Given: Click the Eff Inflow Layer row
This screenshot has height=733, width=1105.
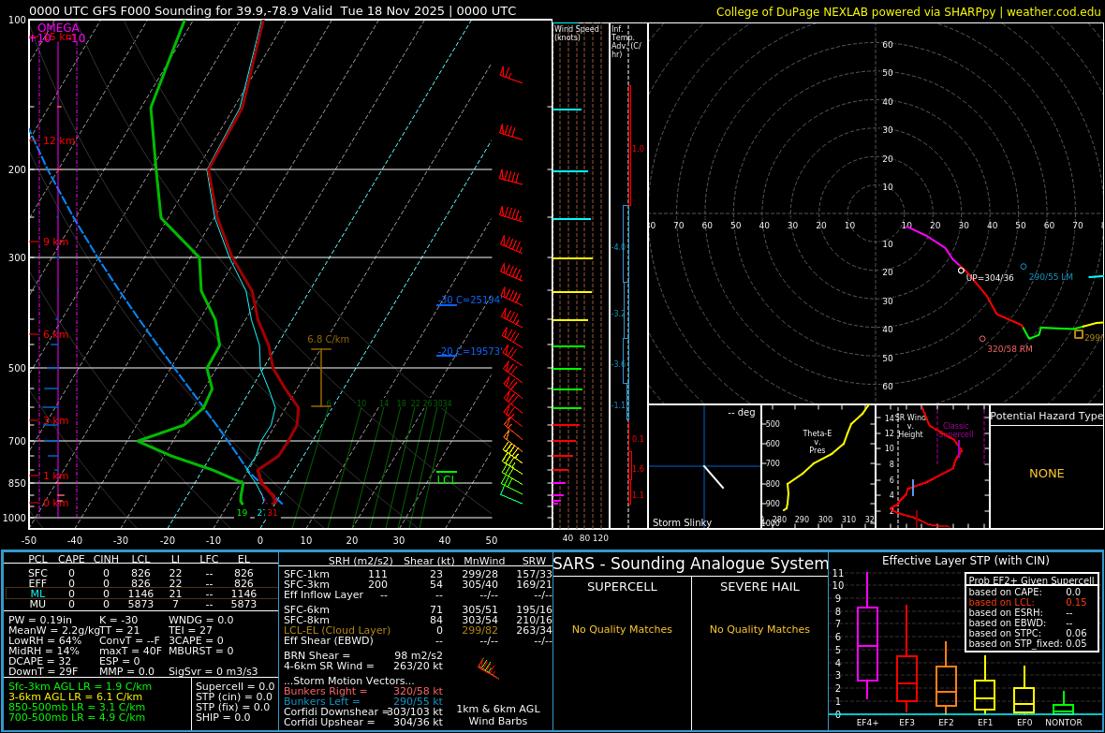Looking at the screenshot, I should pos(418,594).
